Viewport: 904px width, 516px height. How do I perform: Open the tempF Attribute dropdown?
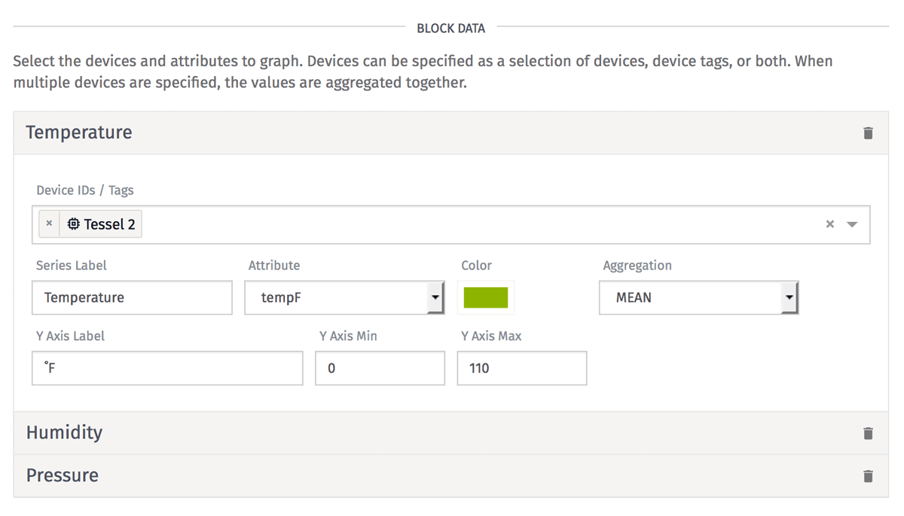[x=344, y=298]
